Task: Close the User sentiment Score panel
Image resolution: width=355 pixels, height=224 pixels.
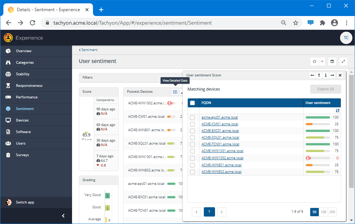Action: click(340, 75)
